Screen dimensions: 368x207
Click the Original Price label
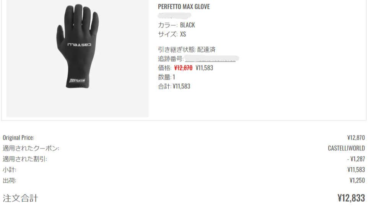(18, 137)
